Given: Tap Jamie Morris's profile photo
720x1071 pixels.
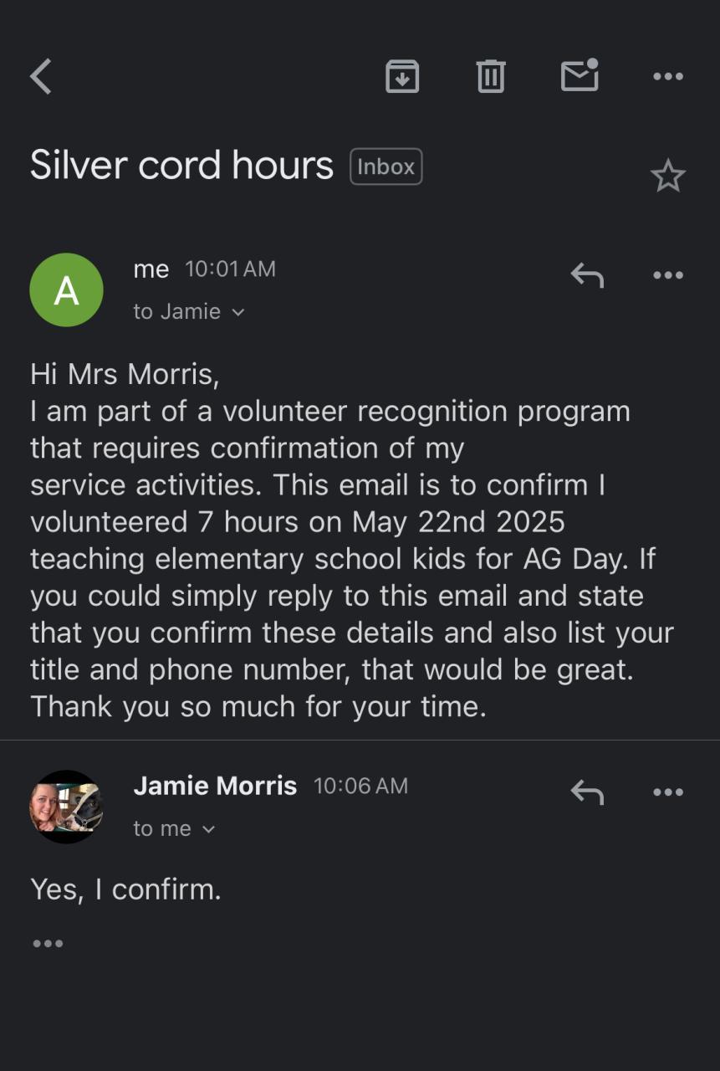Looking at the screenshot, I should pyautogui.click(x=66, y=807).
